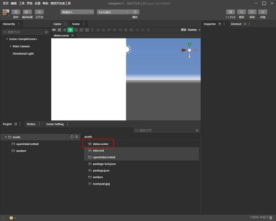
Task: Click the cloud development icon button
Action: (39, 12)
